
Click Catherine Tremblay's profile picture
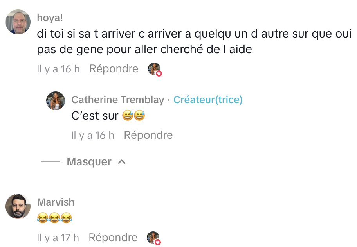(x=56, y=101)
